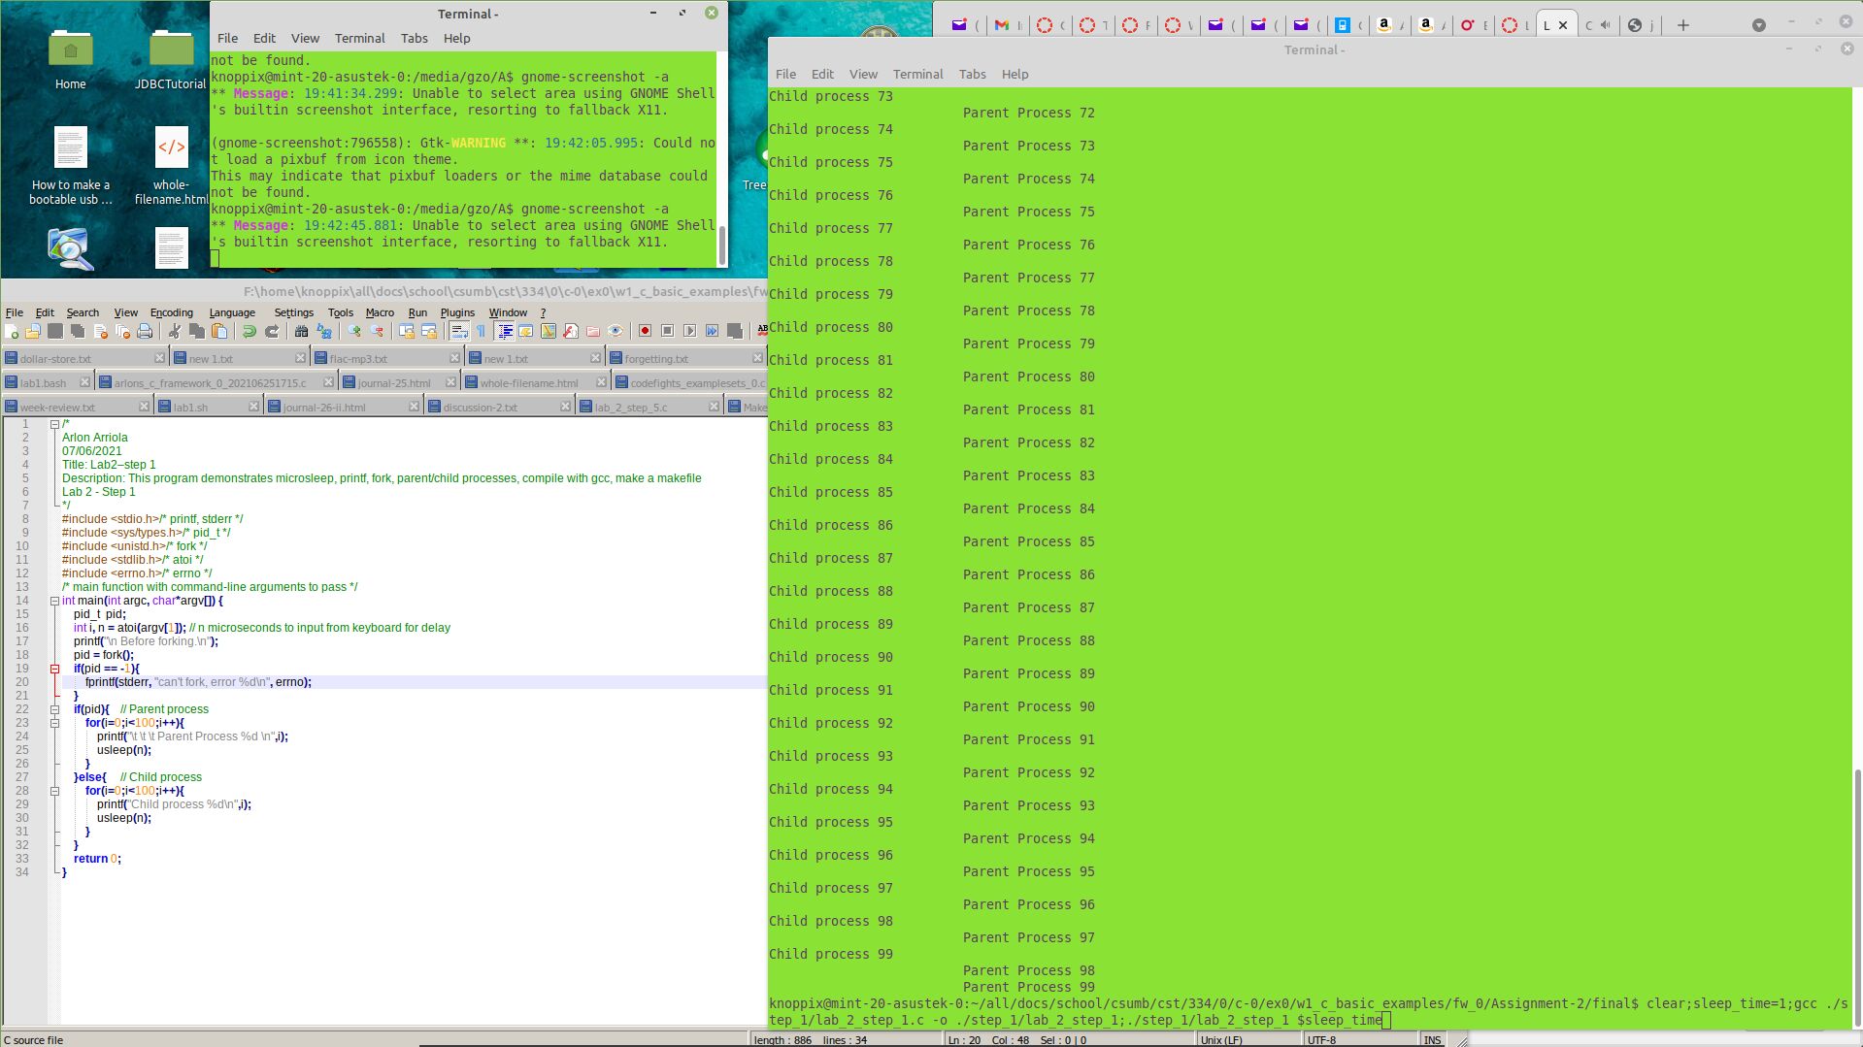Image resolution: width=1863 pixels, height=1047 pixels.
Task: Click the Paste clipboard icon in Notepad++
Action: coord(219,332)
